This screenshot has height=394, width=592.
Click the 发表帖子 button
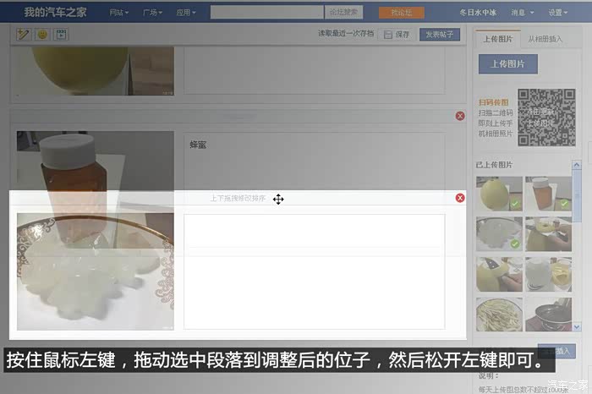440,35
